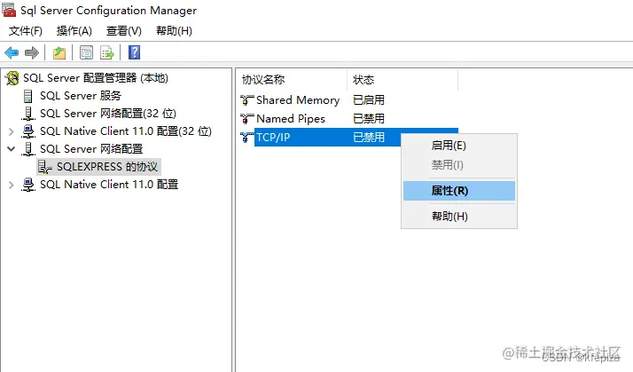Expand the SQL Native Client 11.0 配置 node
The width and height of the screenshot is (633, 372).
point(12,185)
